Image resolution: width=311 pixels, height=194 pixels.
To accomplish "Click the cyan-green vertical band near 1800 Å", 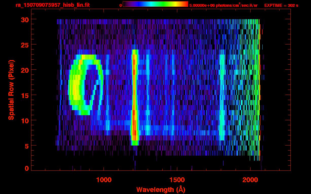I will (x=222, y=99).
